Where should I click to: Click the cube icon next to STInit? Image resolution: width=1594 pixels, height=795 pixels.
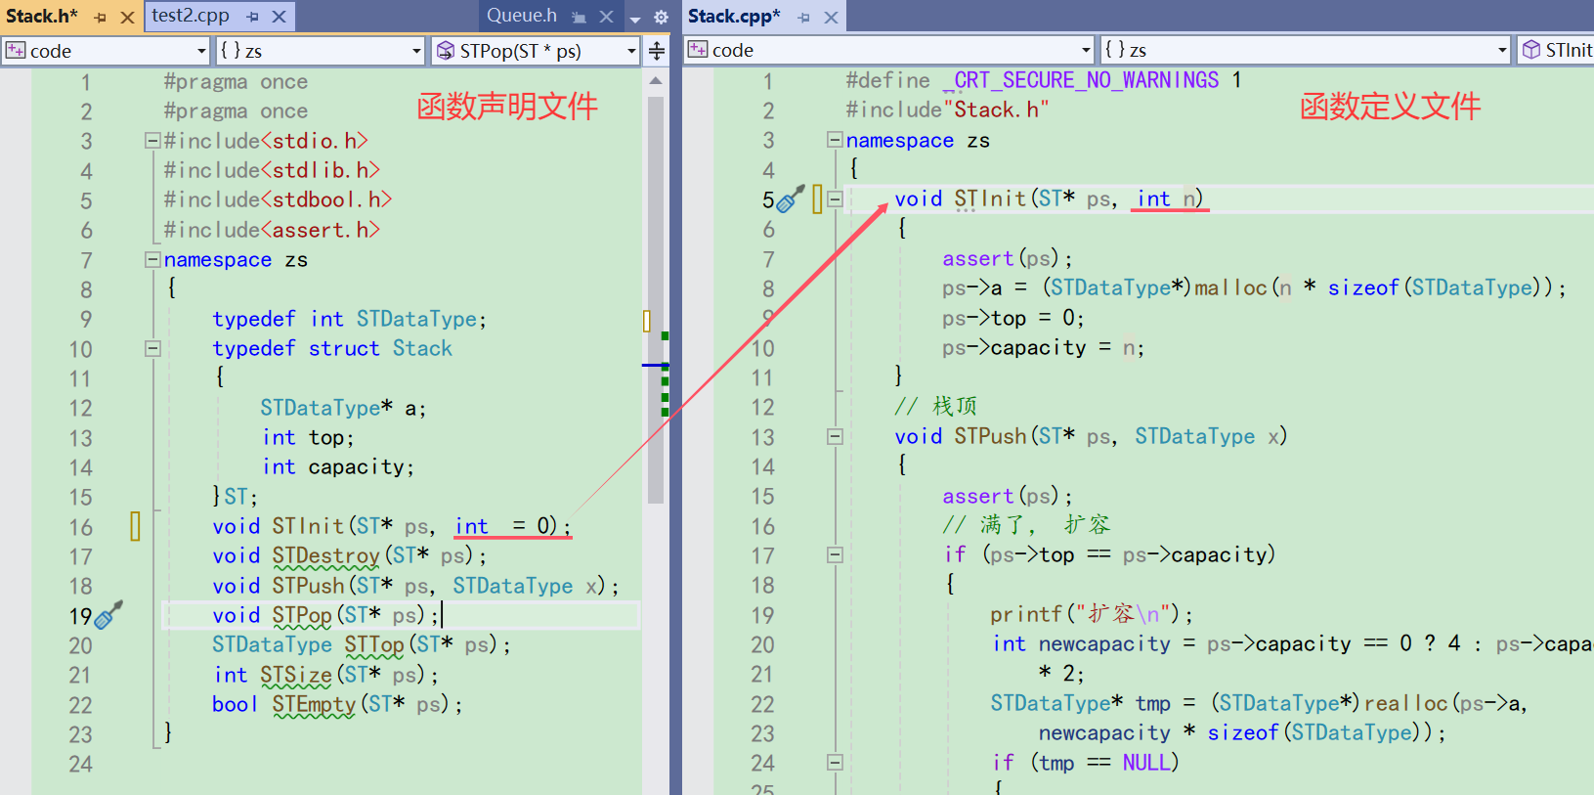(1531, 50)
